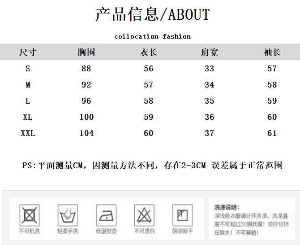Click the no machine wash icon
Viewport: 300px width, 245px height.
pyautogui.click(x=30, y=215)
